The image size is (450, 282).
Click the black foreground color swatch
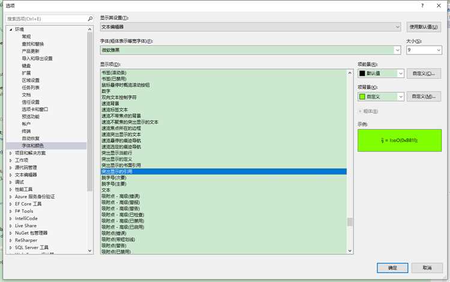[362, 73]
